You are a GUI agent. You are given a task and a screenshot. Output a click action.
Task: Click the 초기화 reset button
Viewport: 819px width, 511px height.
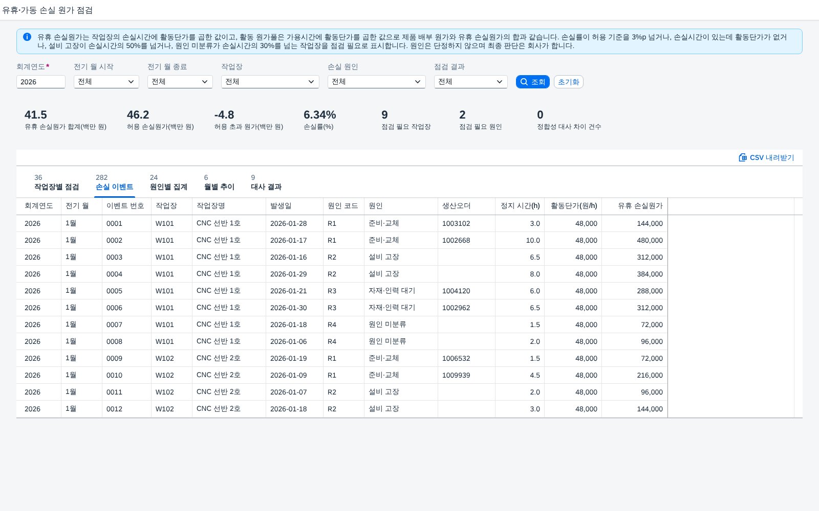point(569,82)
